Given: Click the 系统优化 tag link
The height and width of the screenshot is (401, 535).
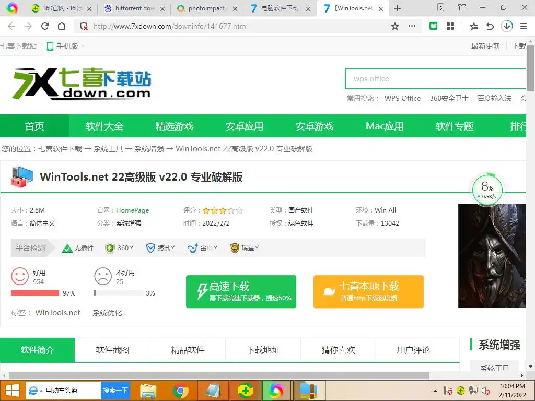Looking at the screenshot, I should click(107, 313).
